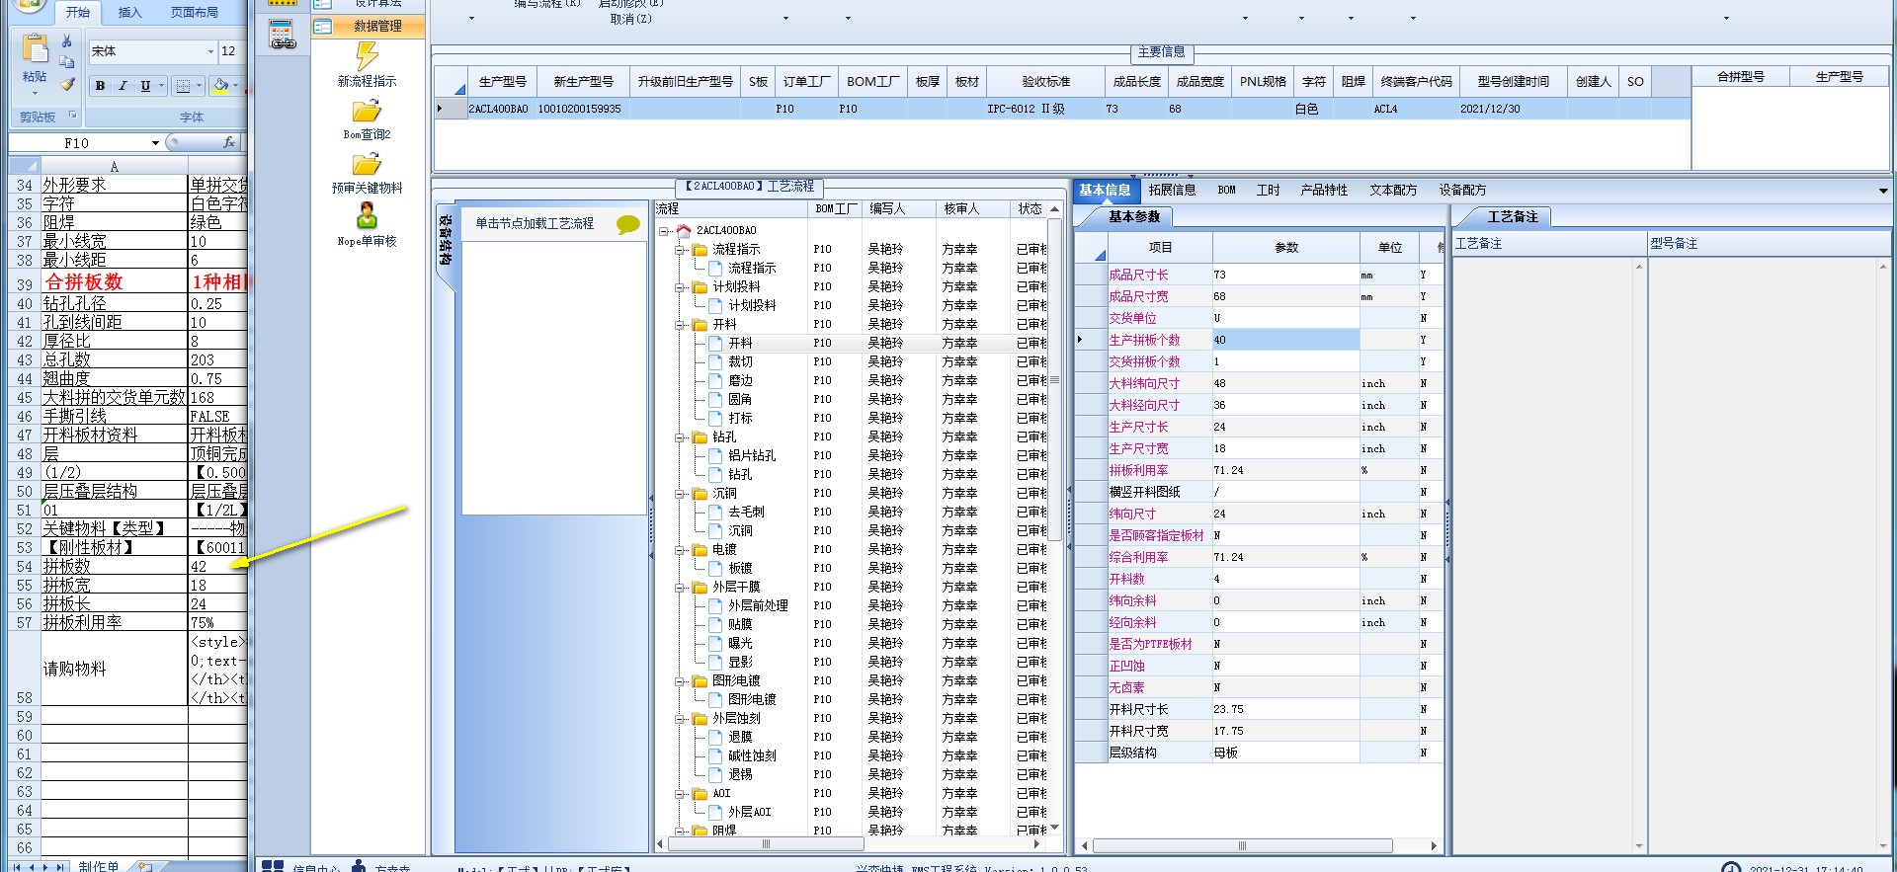Switch to the 页面布局 ribbon tab
Viewport: 1897px width, 872px height.
point(195,12)
